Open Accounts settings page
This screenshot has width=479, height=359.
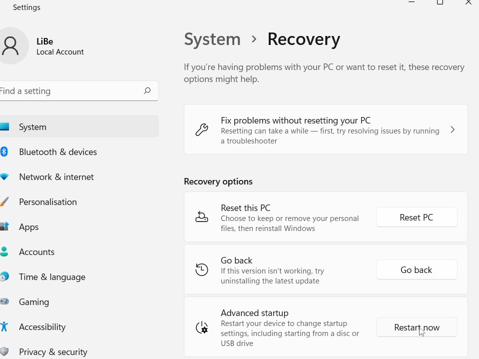36,252
